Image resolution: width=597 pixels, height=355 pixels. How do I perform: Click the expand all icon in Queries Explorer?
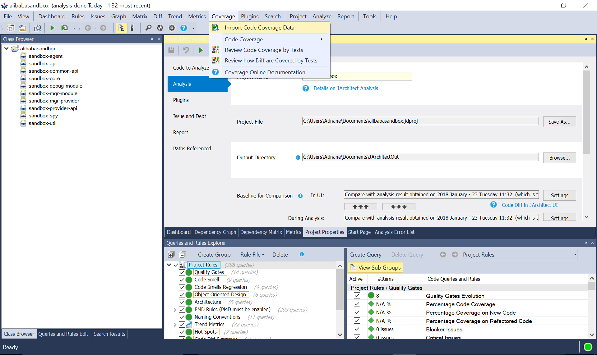click(x=171, y=255)
